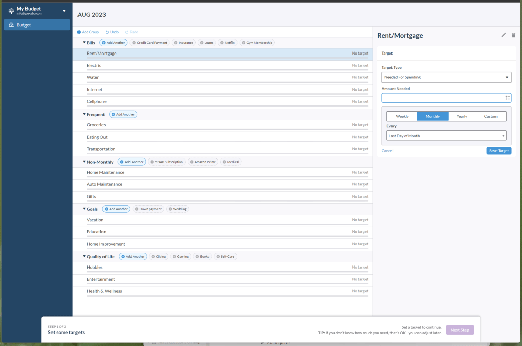Add the Medical category suggestion
The width and height of the screenshot is (522, 346).
click(231, 162)
